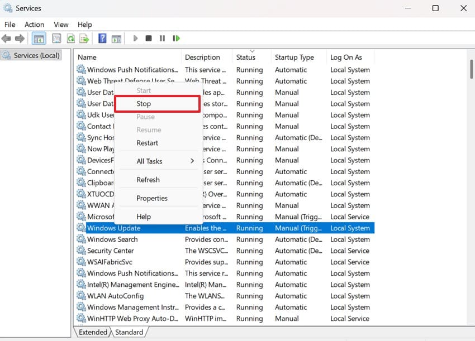Select the WLAN AutoConfig service name
This screenshot has width=475, height=341.
[x=115, y=296]
